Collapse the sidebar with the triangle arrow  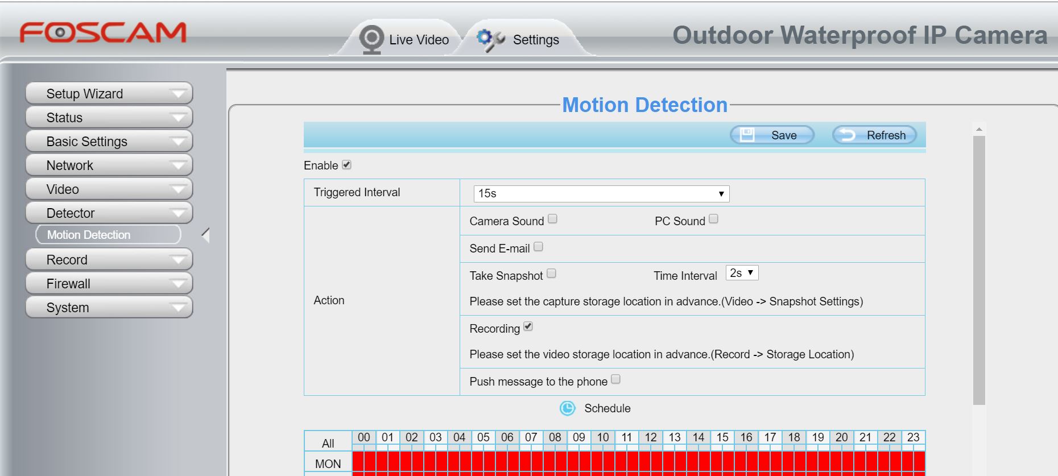click(206, 235)
